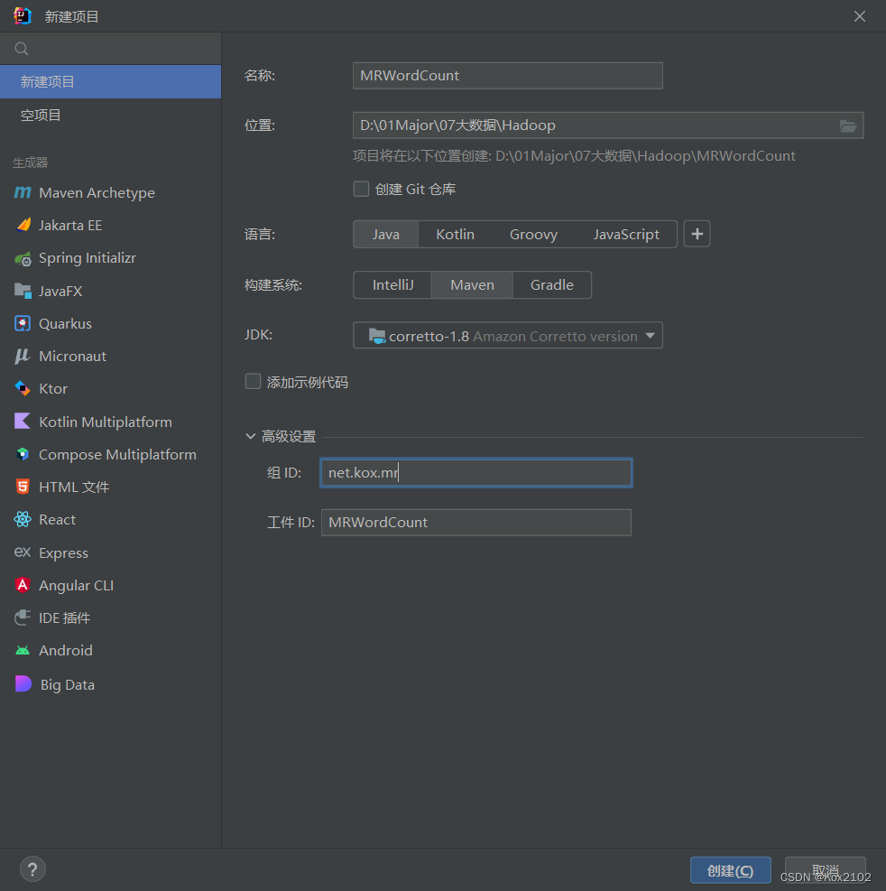Image resolution: width=886 pixels, height=891 pixels.
Task: Focus the 组 ID field net.kox.mr
Action: click(x=476, y=472)
